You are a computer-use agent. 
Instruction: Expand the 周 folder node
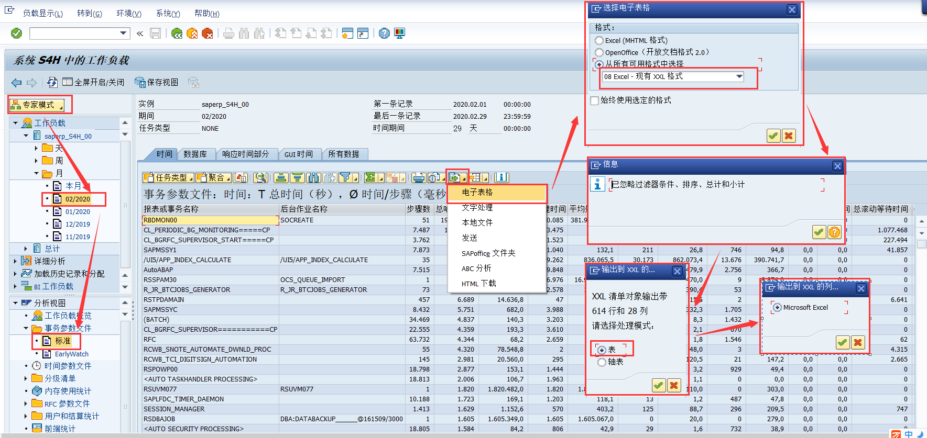36,161
